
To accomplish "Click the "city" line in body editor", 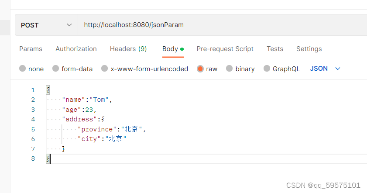I will (102, 139).
